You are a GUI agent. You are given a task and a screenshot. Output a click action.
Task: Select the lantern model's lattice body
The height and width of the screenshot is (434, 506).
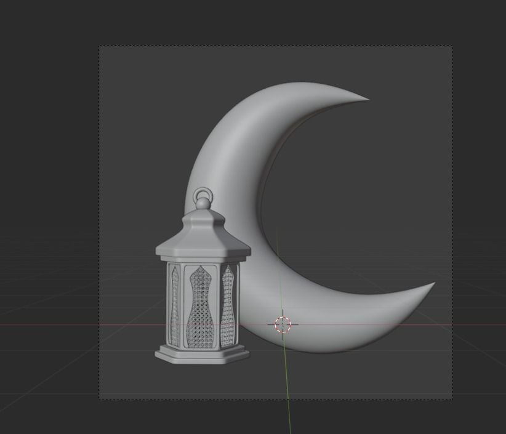tap(203, 305)
